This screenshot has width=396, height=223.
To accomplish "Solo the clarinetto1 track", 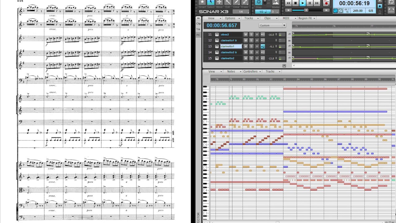I will tap(251, 46).
